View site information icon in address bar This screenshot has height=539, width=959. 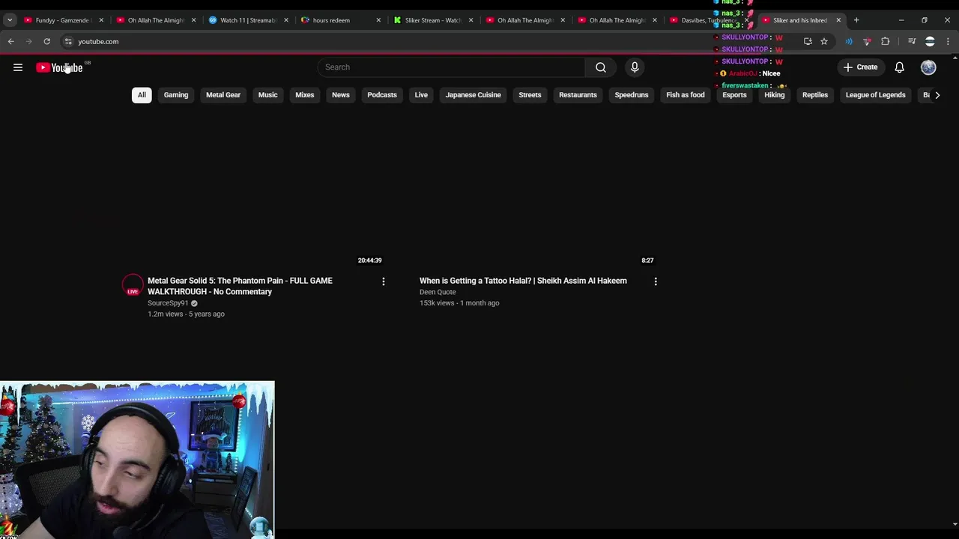click(68, 41)
